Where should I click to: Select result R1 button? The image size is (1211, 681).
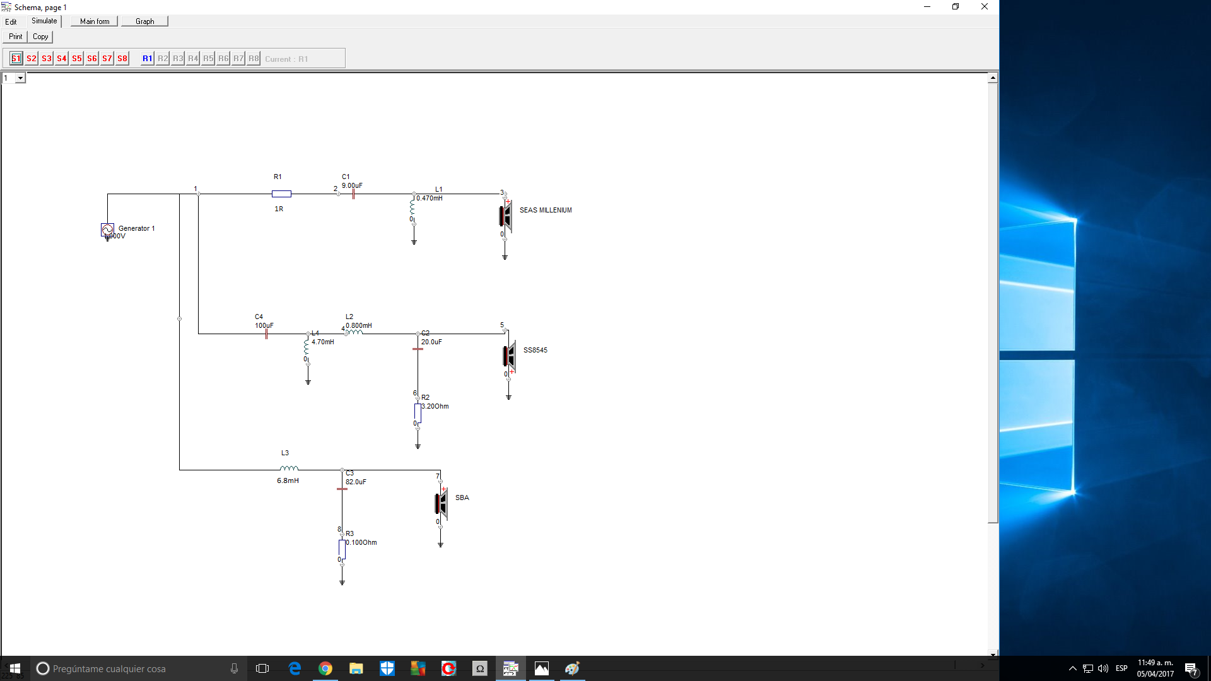(148, 59)
